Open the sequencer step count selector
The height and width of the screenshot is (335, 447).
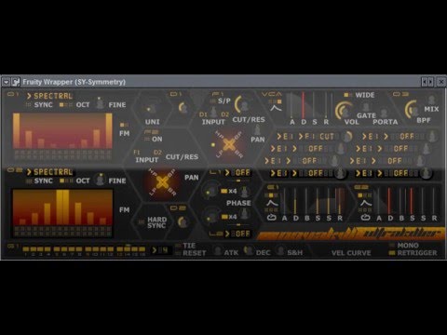tap(160, 250)
